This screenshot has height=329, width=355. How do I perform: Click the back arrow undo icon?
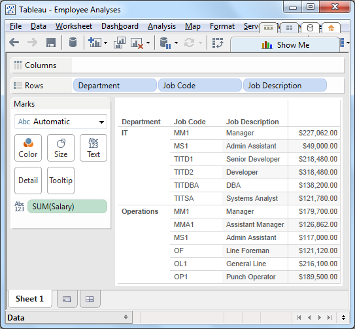click(14, 43)
